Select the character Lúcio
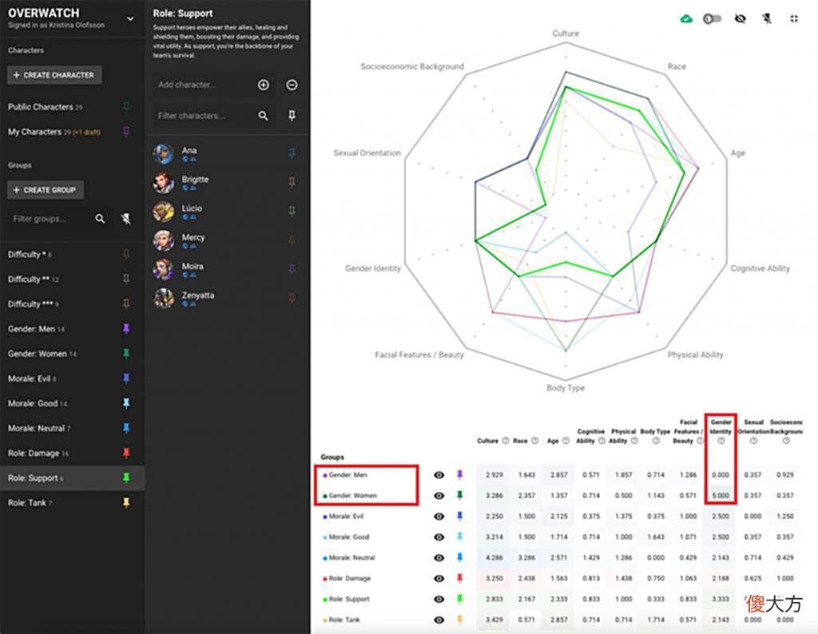The height and width of the screenshot is (634, 818). 192,208
